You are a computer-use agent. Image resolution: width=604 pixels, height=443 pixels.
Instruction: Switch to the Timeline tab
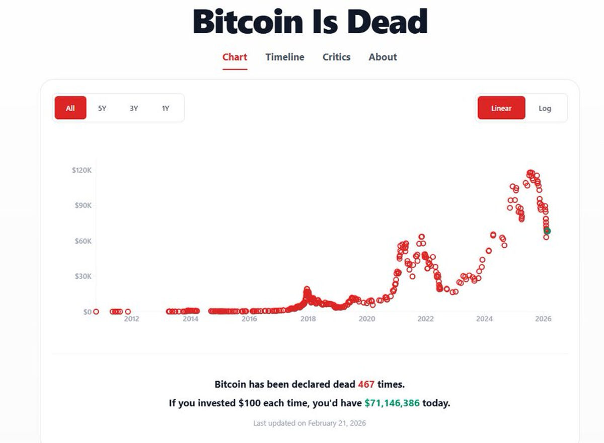[285, 57]
